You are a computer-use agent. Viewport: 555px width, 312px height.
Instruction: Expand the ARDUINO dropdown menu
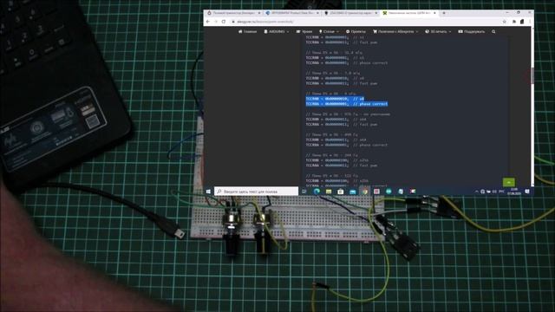point(277,31)
